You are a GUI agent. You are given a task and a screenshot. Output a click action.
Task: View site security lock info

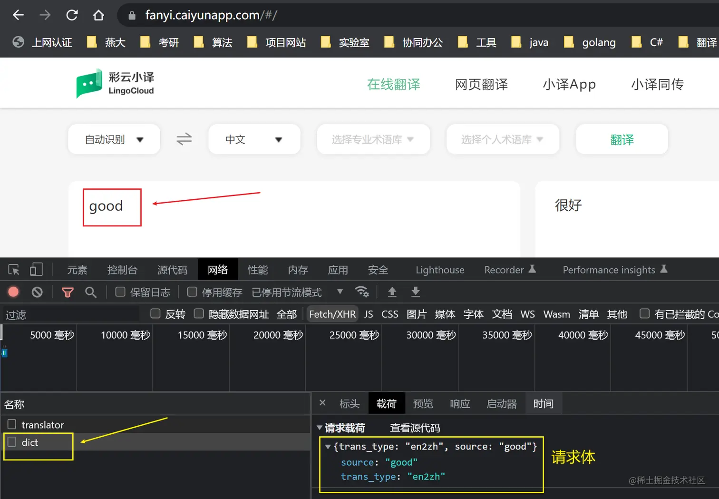(132, 16)
